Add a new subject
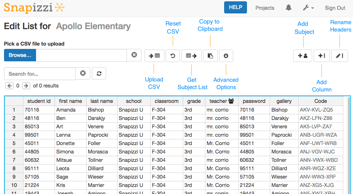 [303, 56]
